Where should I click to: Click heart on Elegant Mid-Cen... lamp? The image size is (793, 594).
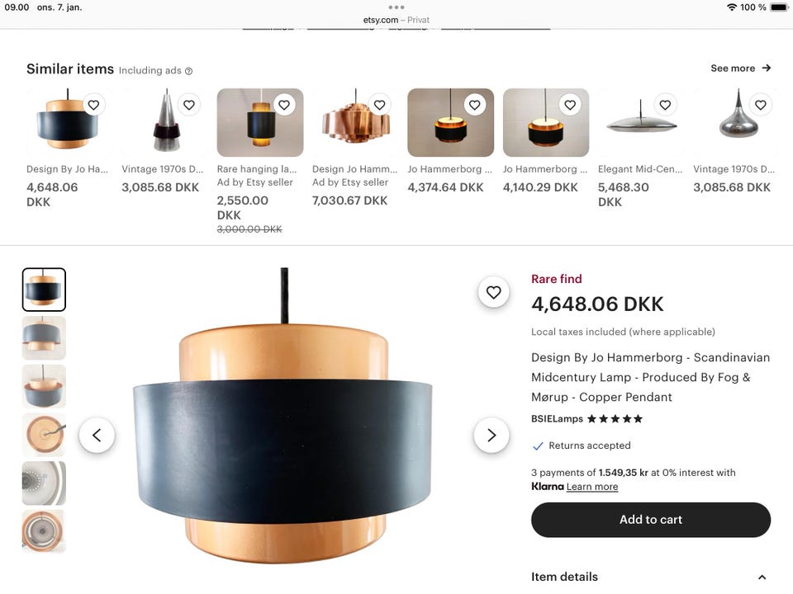(x=665, y=105)
